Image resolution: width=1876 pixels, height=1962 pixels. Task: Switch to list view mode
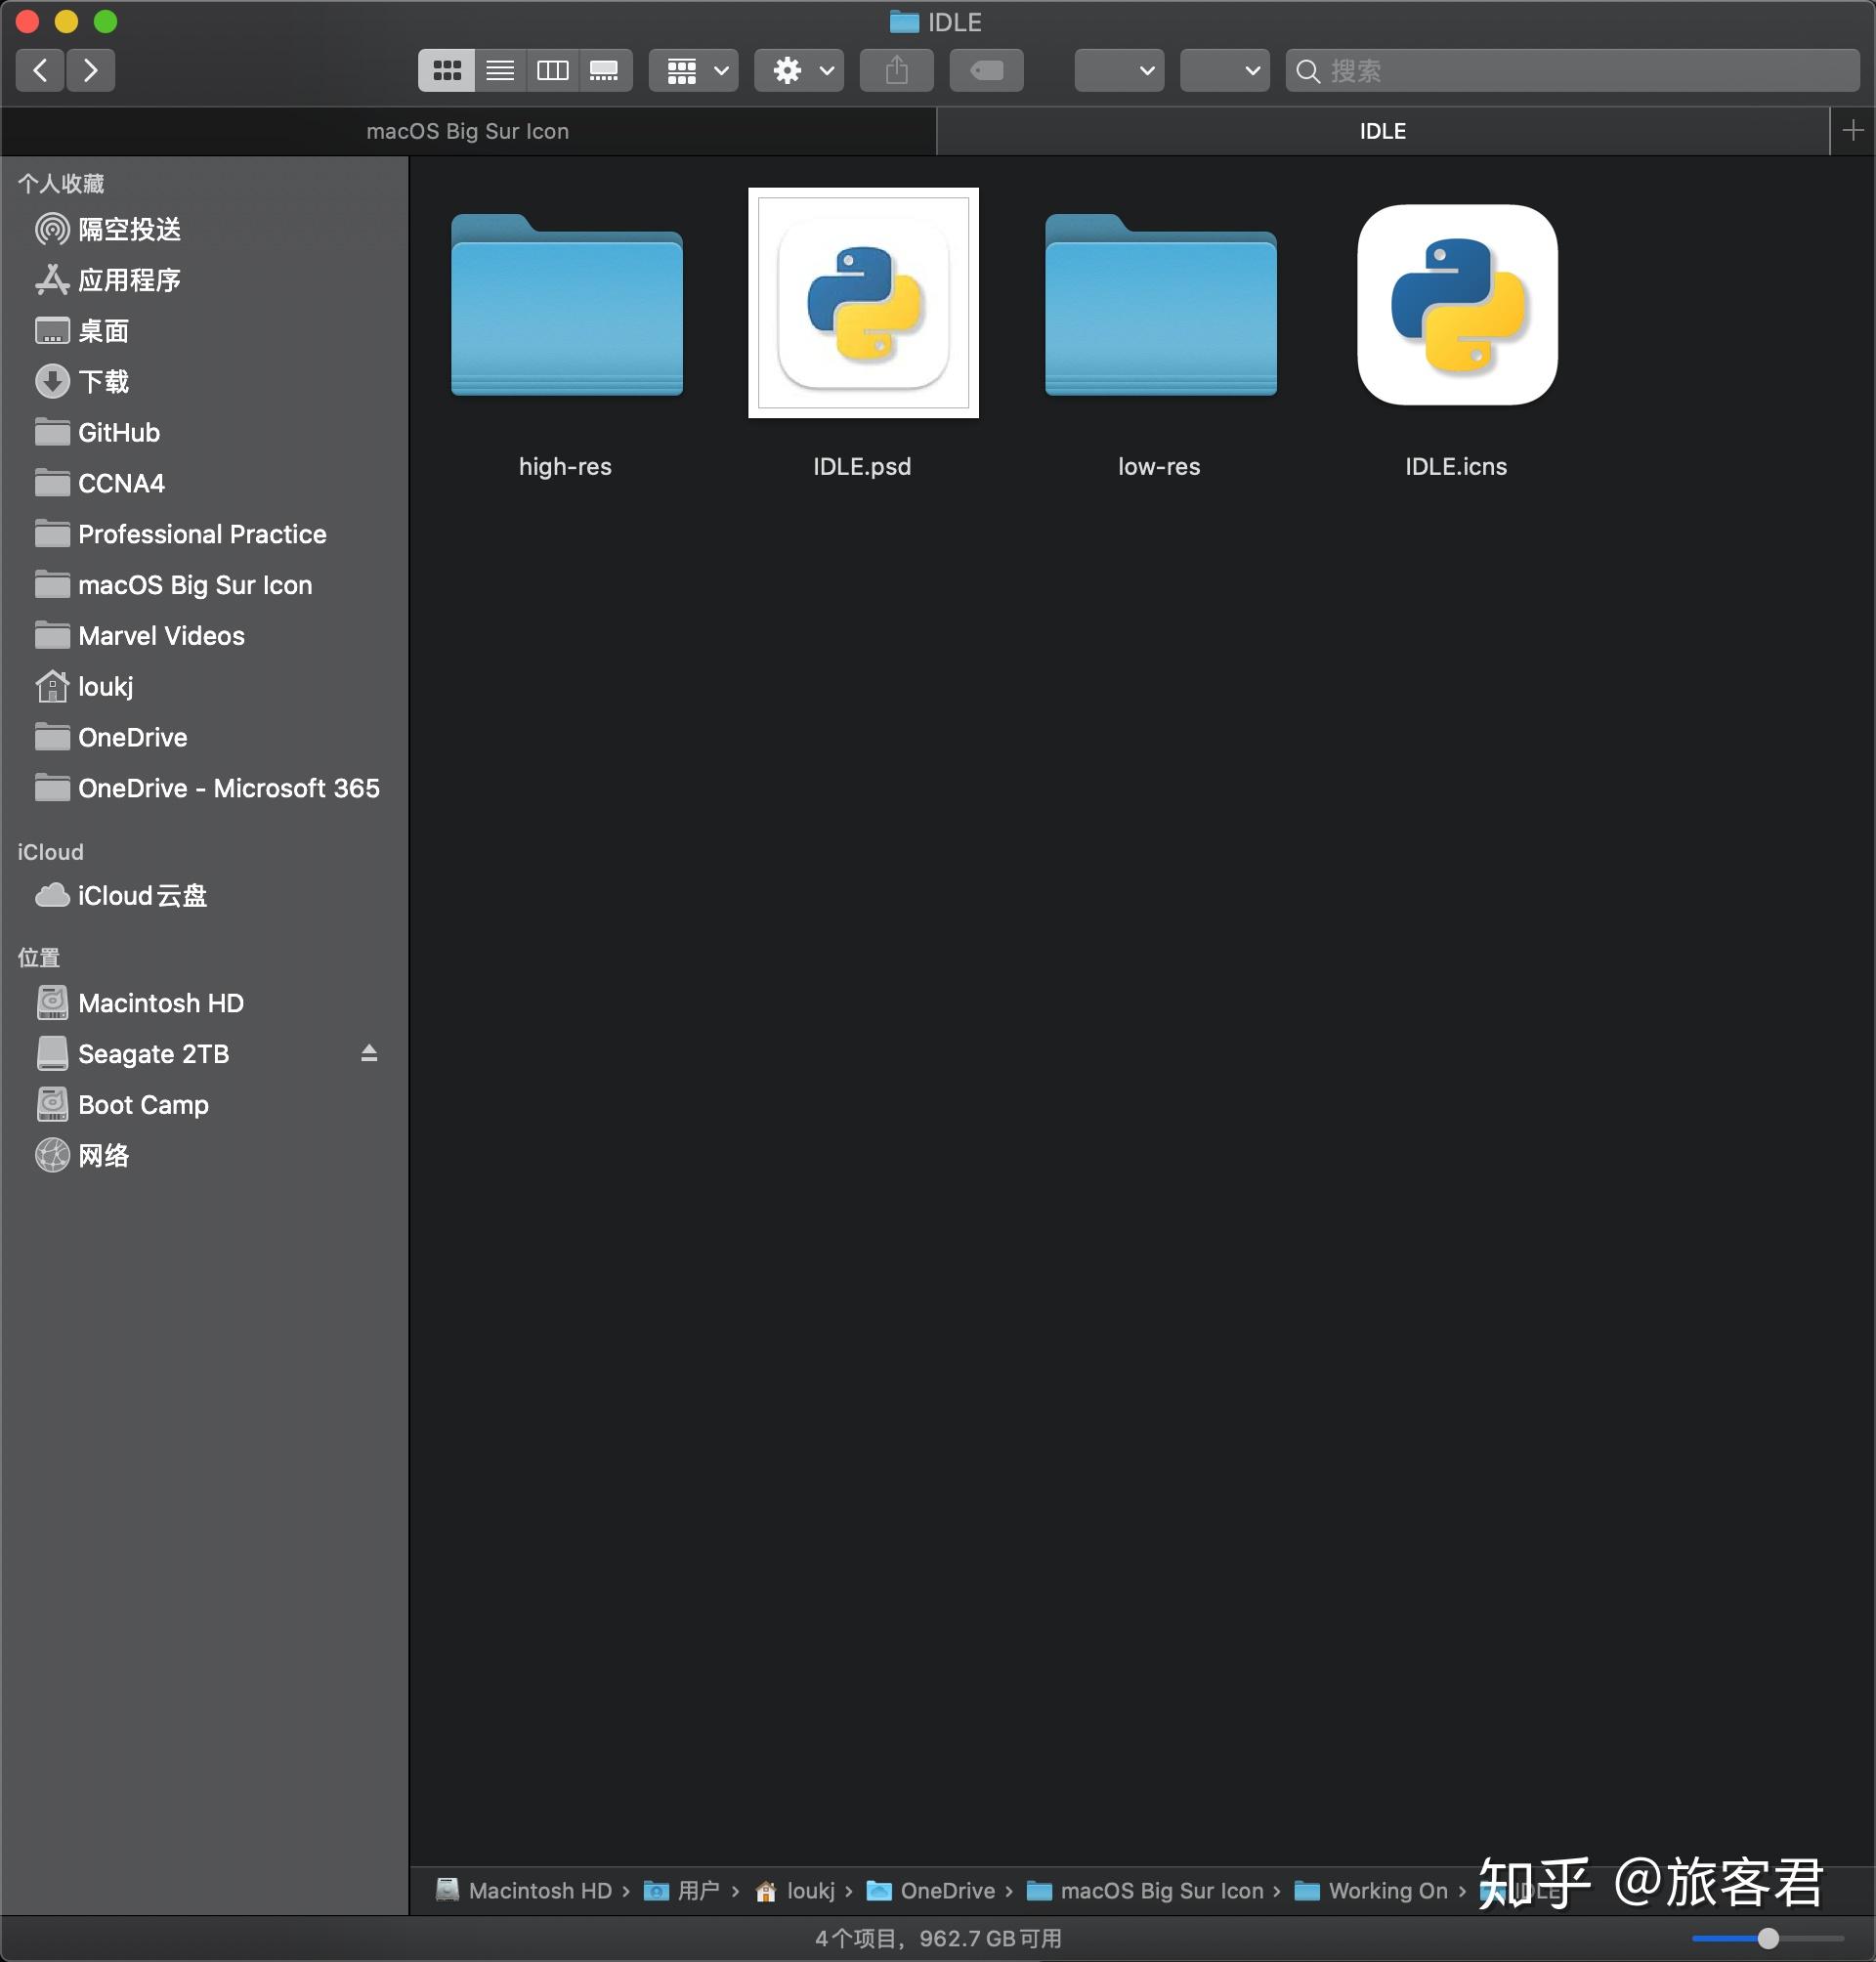pos(500,70)
